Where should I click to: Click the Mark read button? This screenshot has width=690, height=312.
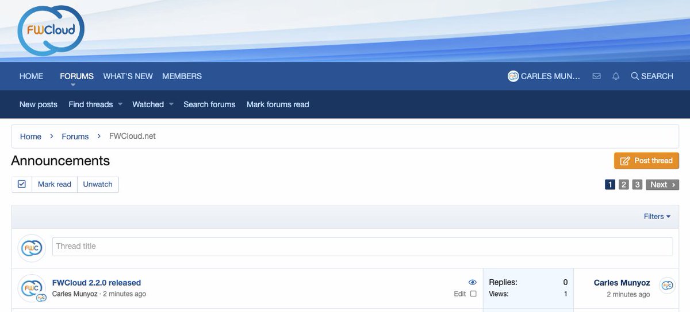[55, 184]
